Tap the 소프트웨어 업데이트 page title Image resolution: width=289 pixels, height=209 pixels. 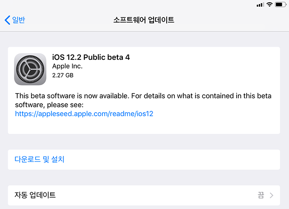tap(144, 20)
